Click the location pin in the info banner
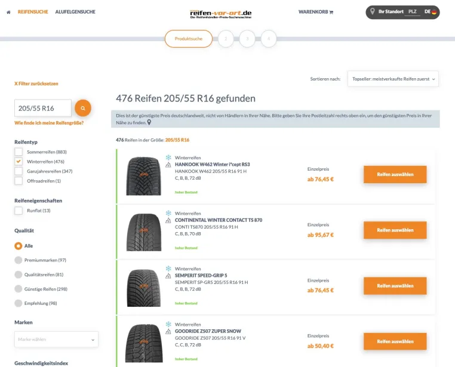Image resolution: width=455 pixels, height=367 pixels. pyautogui.click(x=149, y=122)
